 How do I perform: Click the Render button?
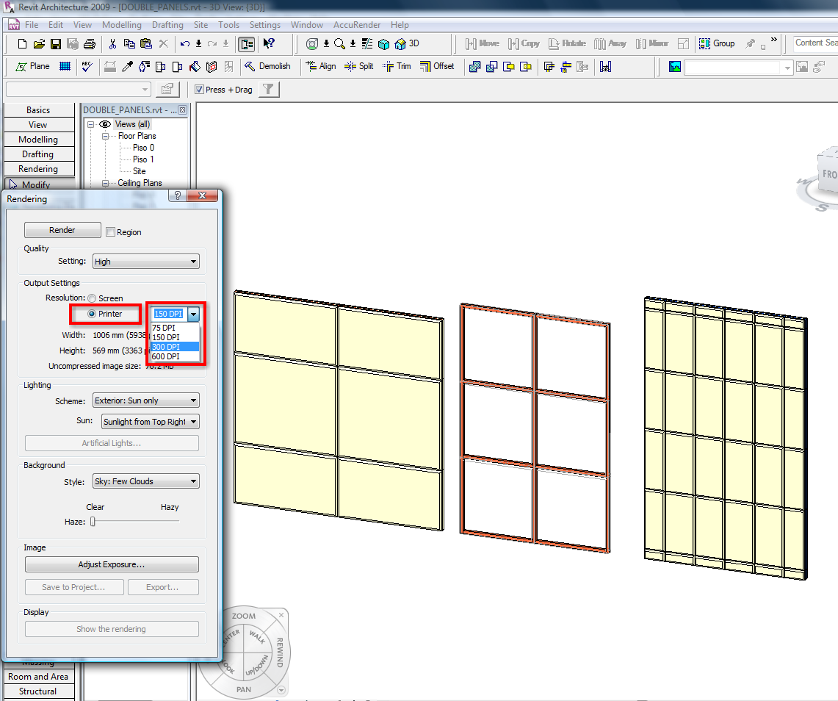(62, 230)
